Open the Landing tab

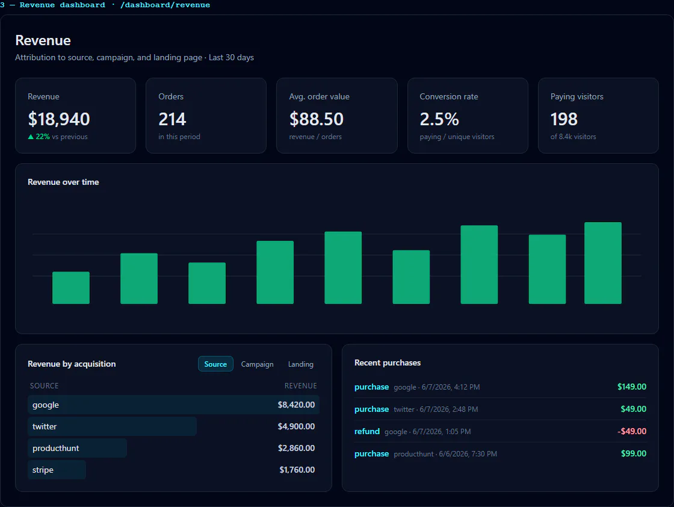point(300,364)
